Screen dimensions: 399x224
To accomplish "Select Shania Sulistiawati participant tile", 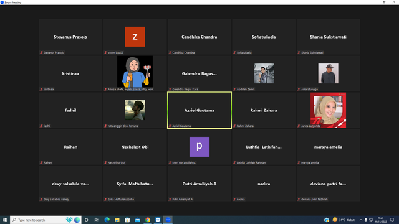I will coord(328,37).
